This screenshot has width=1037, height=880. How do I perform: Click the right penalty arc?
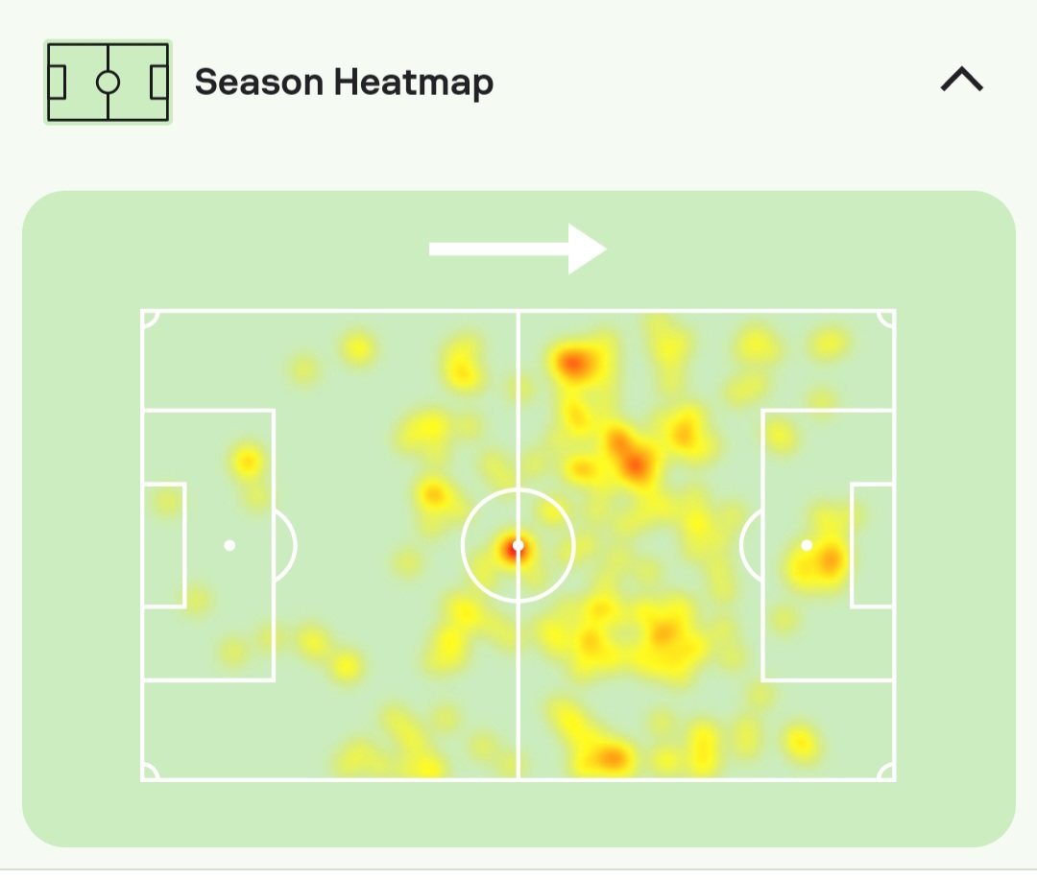[751, 545]
